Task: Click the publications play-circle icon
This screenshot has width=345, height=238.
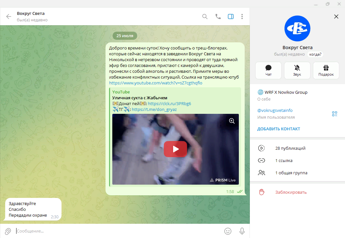Action: point(262,148)
